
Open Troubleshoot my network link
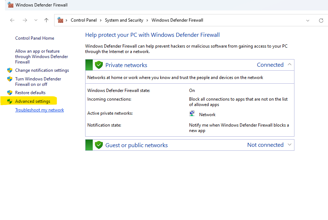40,110
